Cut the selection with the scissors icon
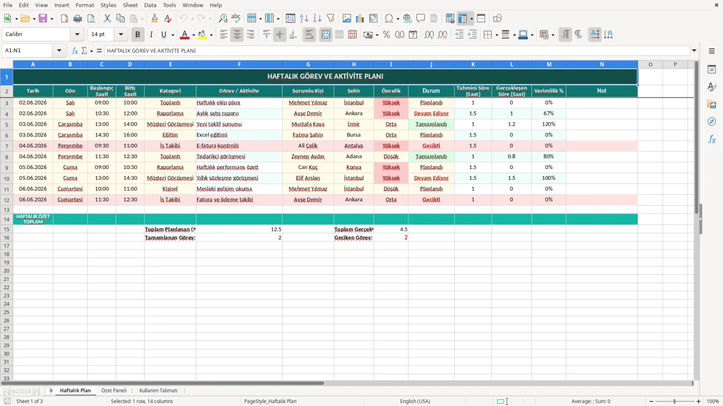 pyautogui.click(x=107, y=19)
